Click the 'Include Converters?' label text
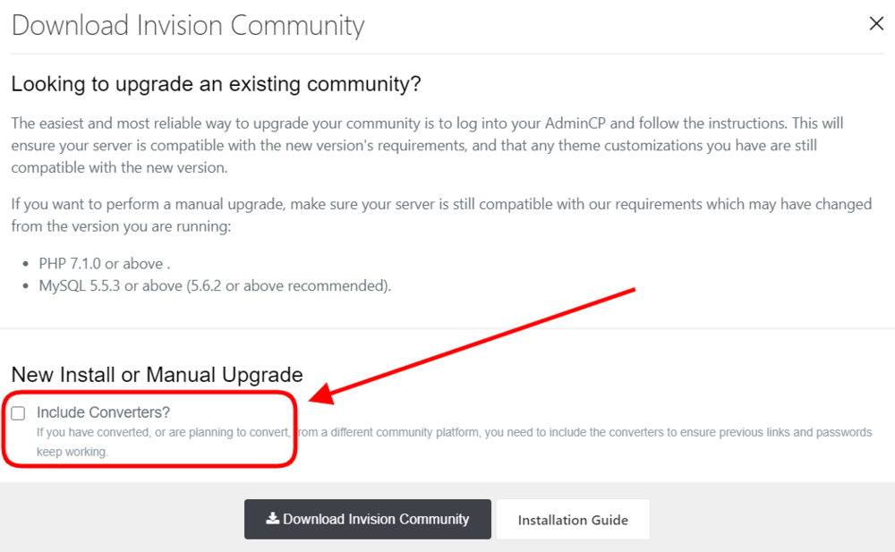 coord(103,412)
